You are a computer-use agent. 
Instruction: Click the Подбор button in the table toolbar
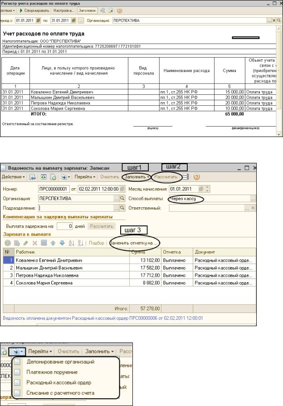(96, 243)
